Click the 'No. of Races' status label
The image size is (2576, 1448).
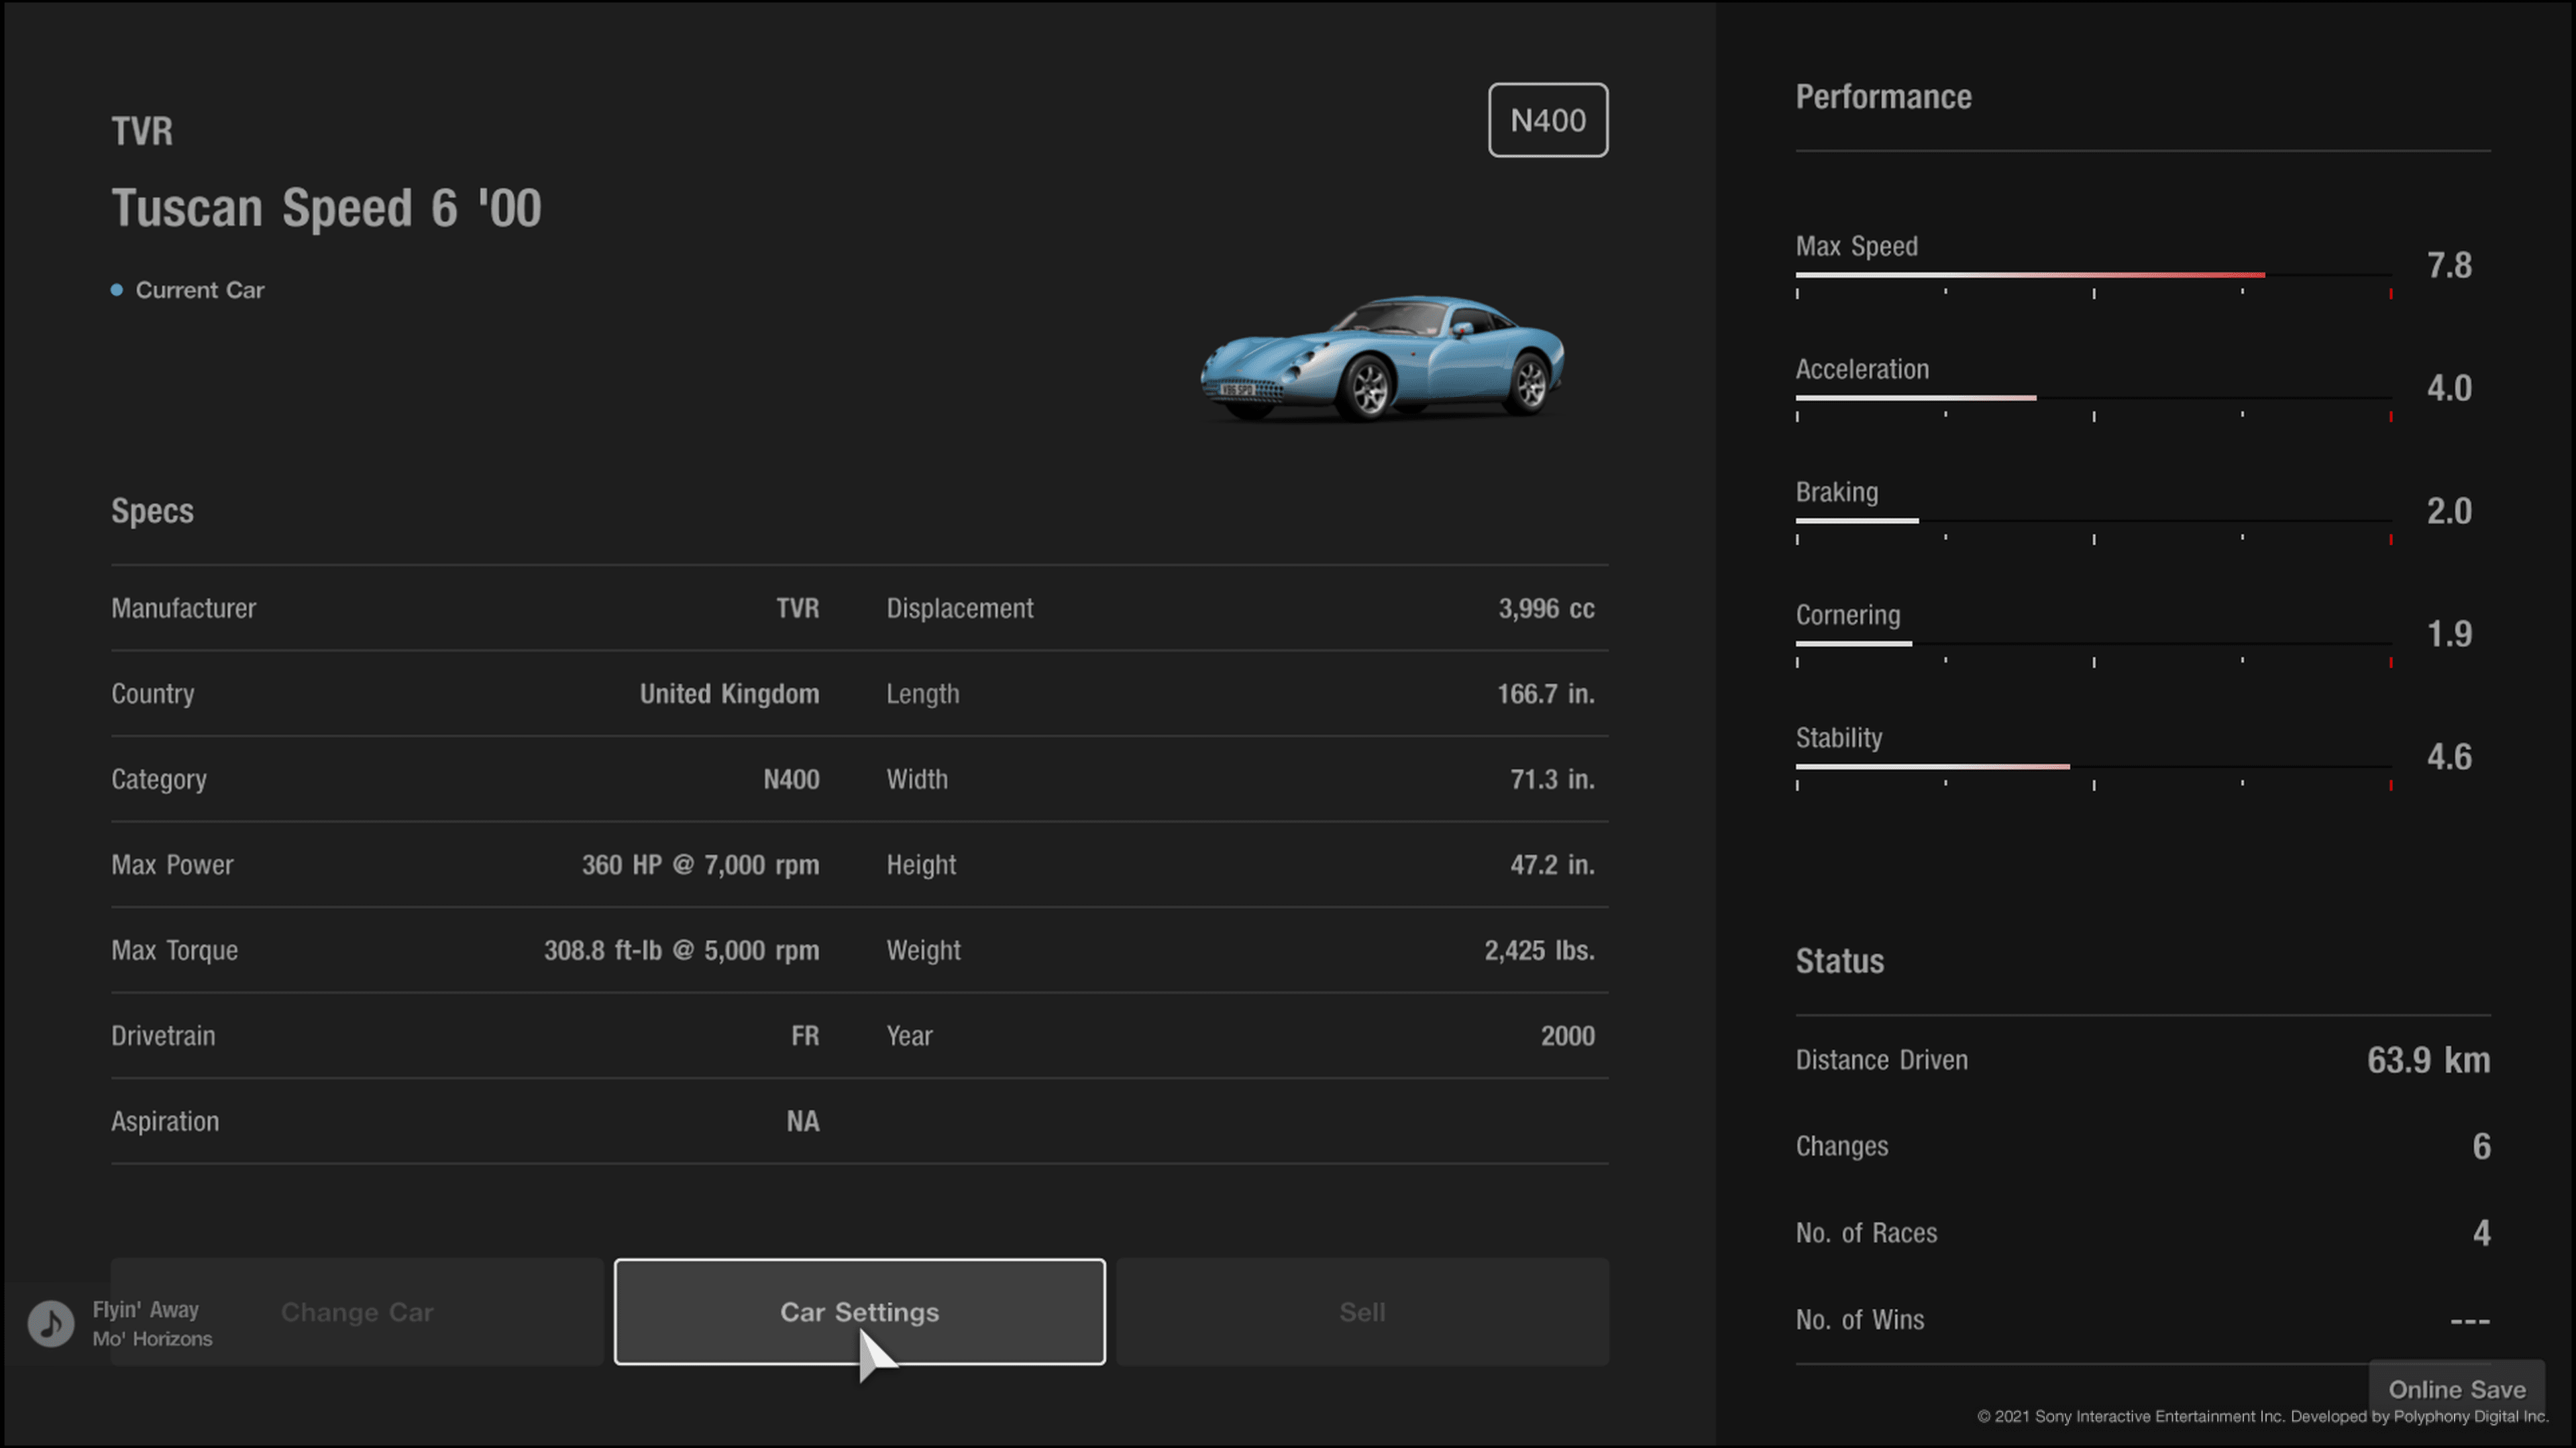(1866, 1233)
